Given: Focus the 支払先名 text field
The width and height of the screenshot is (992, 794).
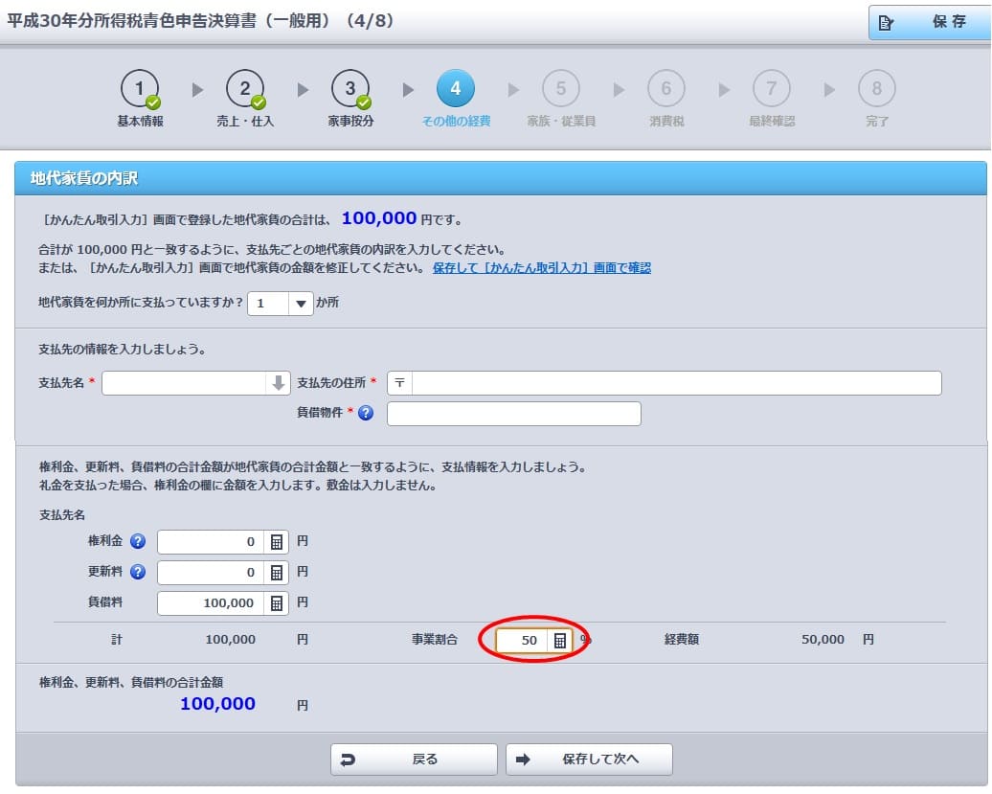Looking at the screenshot, I should pos(184,383).
